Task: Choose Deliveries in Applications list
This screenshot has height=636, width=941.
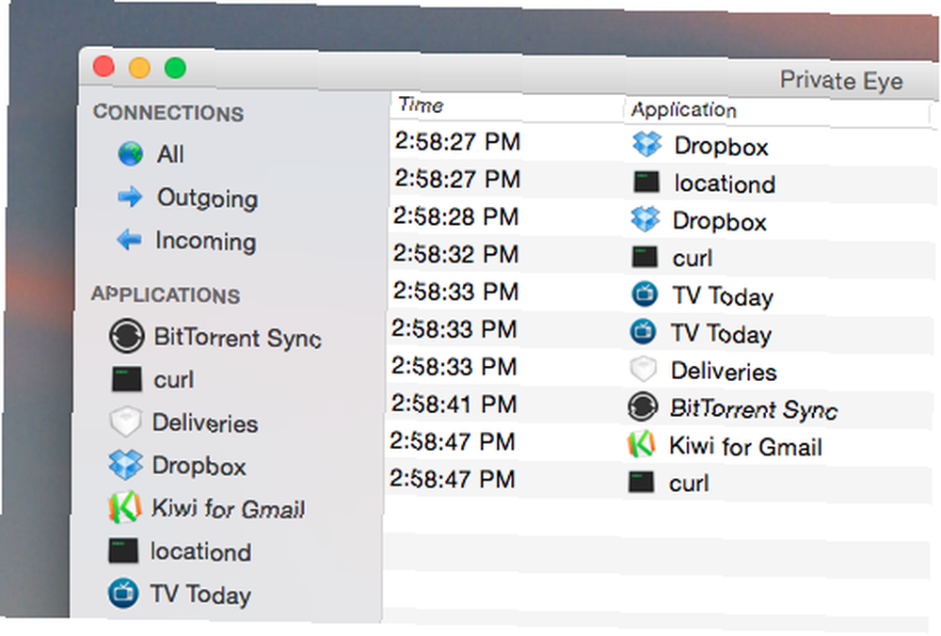Action: tap(205, 423)
